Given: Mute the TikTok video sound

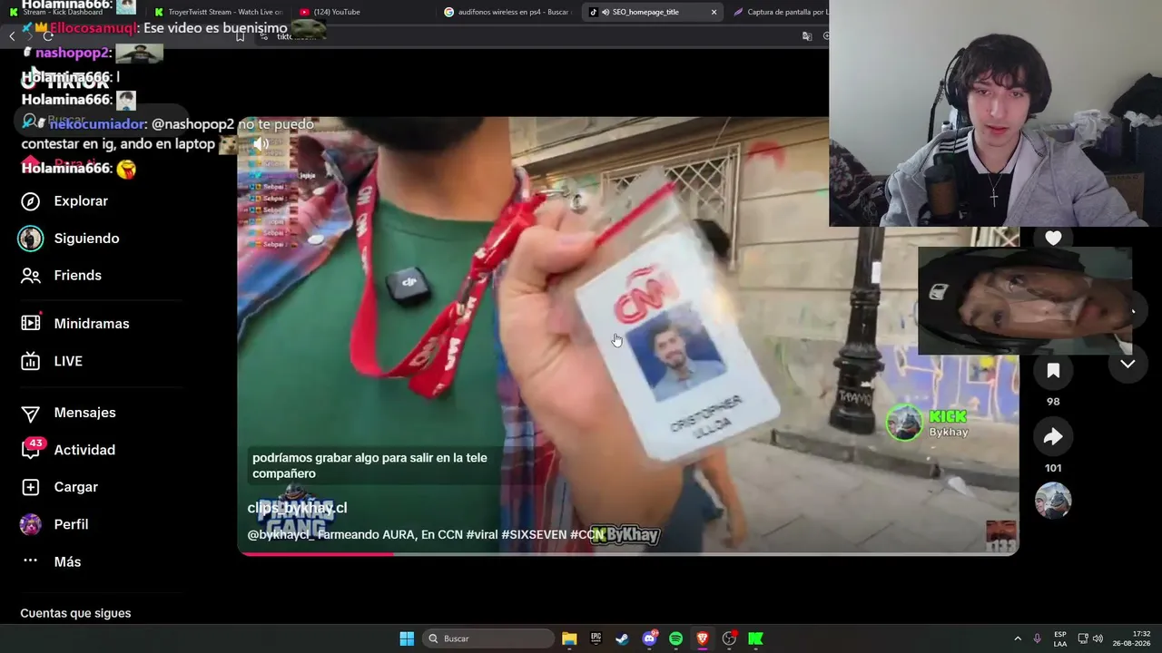Looking at the screenshot, I should click(x=261, y=143).
